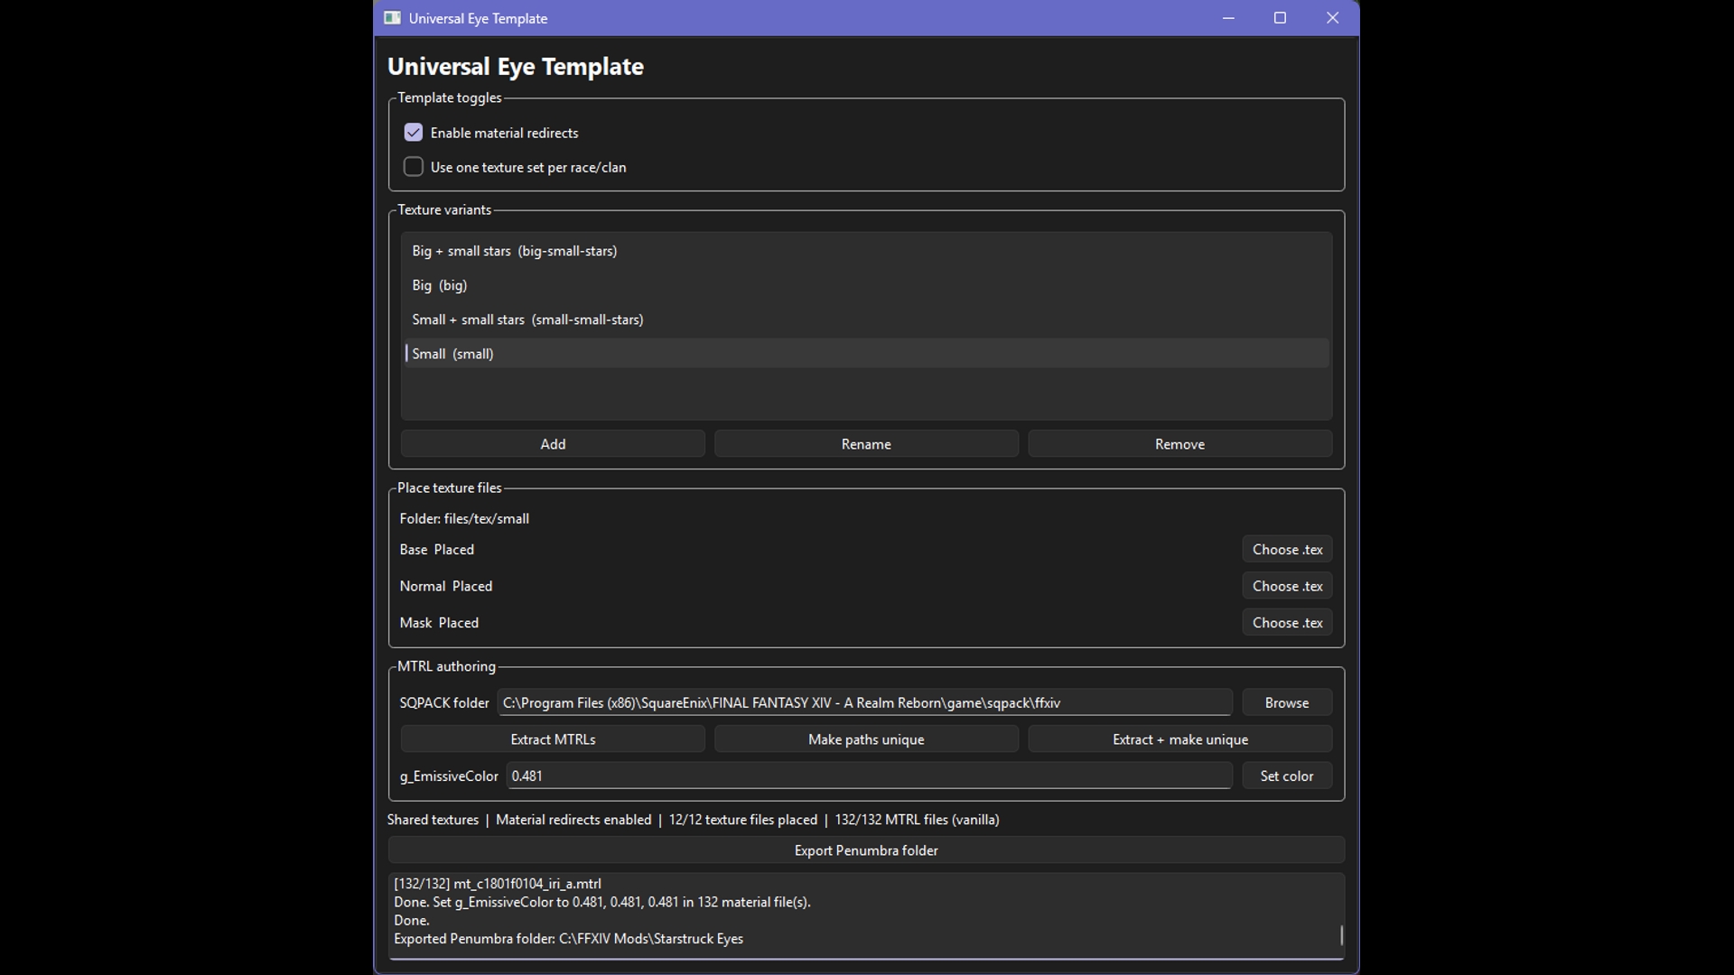Remove the selected texture variant
This screenshot has width=1734, height=975.
[1179, 444]
